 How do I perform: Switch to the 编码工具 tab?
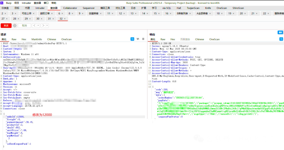coord(105,8)
